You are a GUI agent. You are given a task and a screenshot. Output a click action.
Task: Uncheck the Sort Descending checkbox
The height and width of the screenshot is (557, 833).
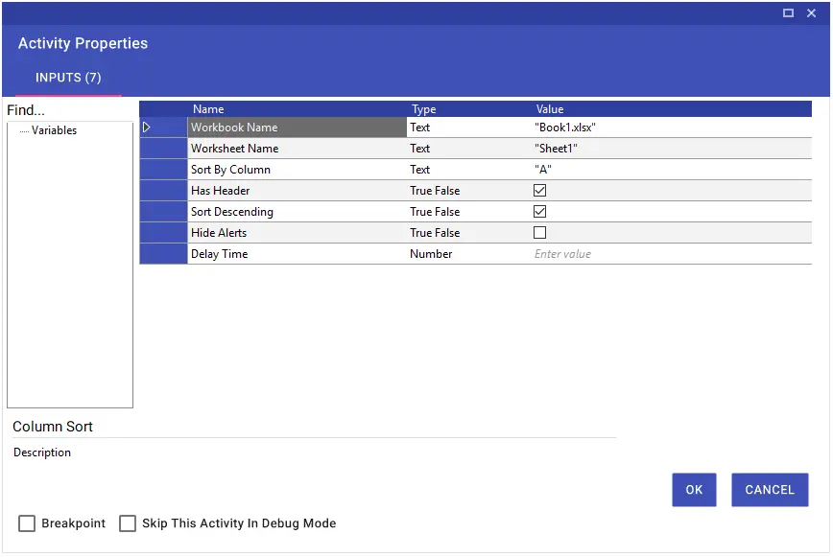coord(539,212)
